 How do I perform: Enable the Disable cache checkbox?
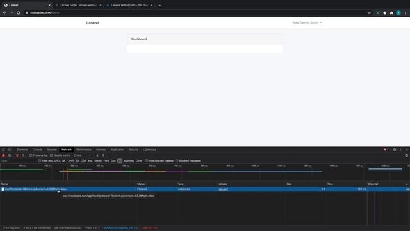pos(51,155)
